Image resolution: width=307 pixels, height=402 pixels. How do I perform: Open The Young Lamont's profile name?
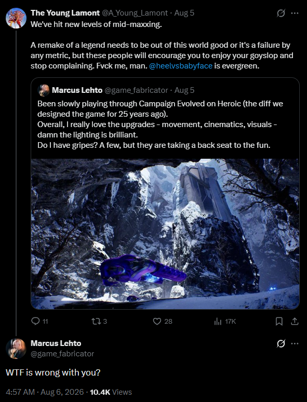[65, 13]
